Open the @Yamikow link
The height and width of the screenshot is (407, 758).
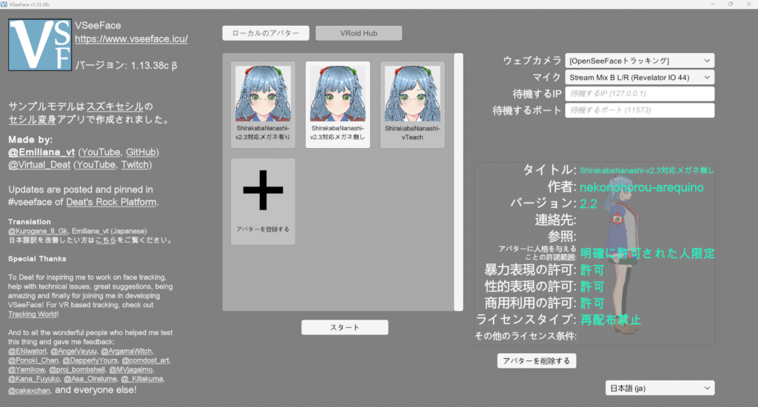pyautogui.click(x=27, y=370)
